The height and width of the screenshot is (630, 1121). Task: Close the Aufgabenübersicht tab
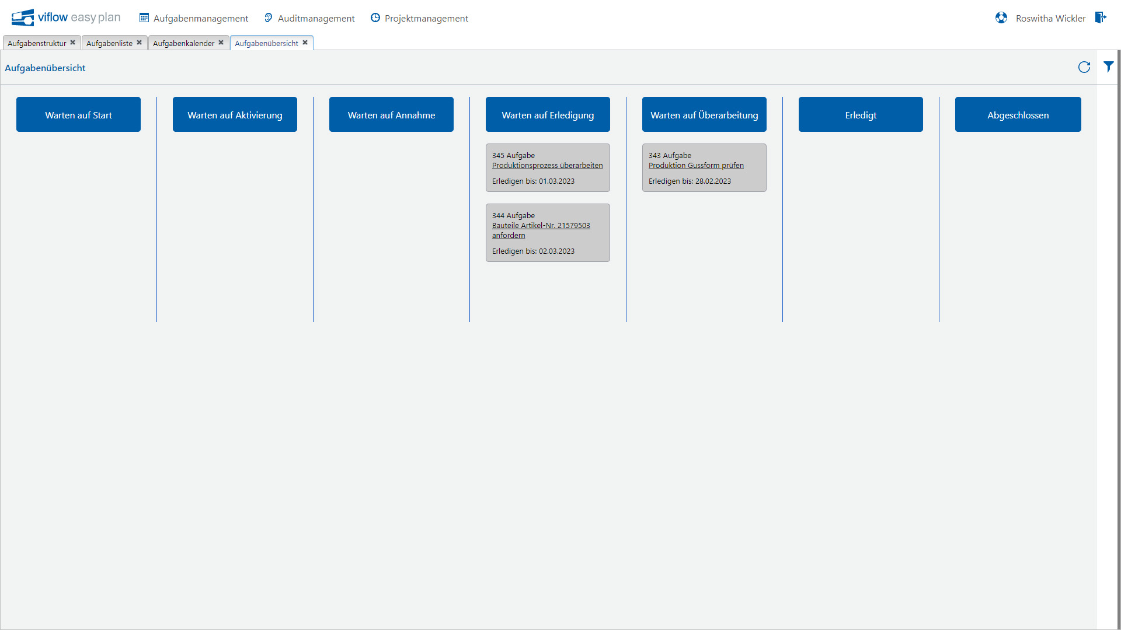point(305,42)
